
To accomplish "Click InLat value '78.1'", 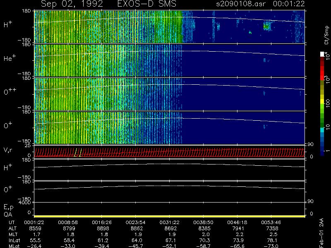I will (x=273, y=240).
